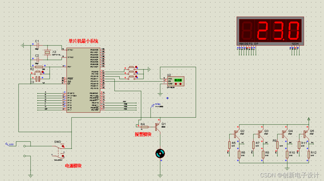Select resistor R9
324x181 pixels.
click(x=277, y=145)
